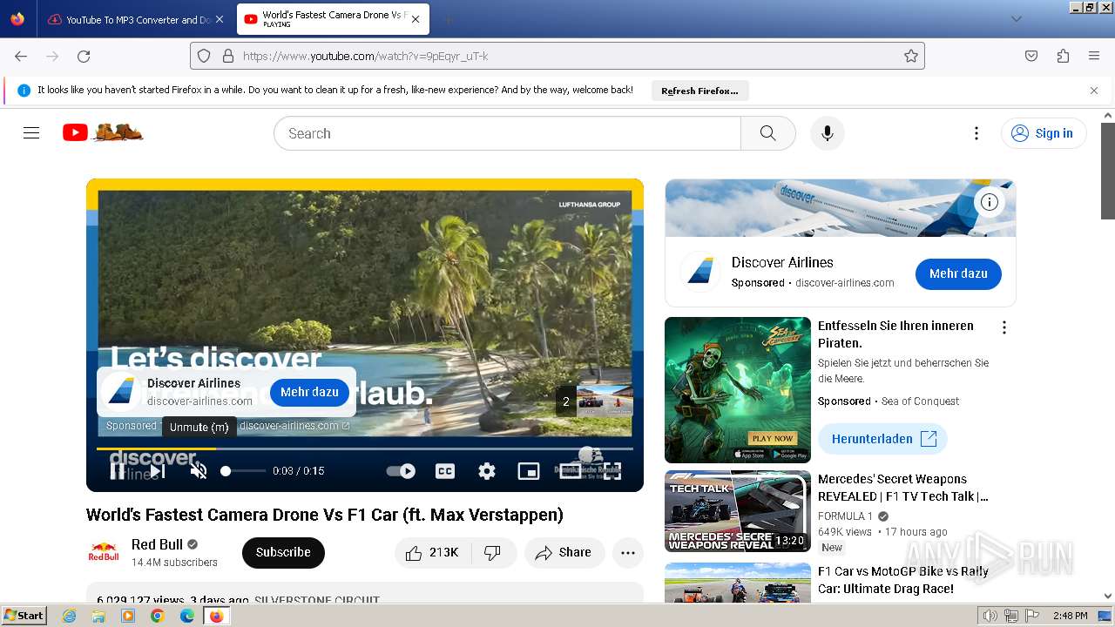Adjust the player volume slider

[x=243, y=471]
